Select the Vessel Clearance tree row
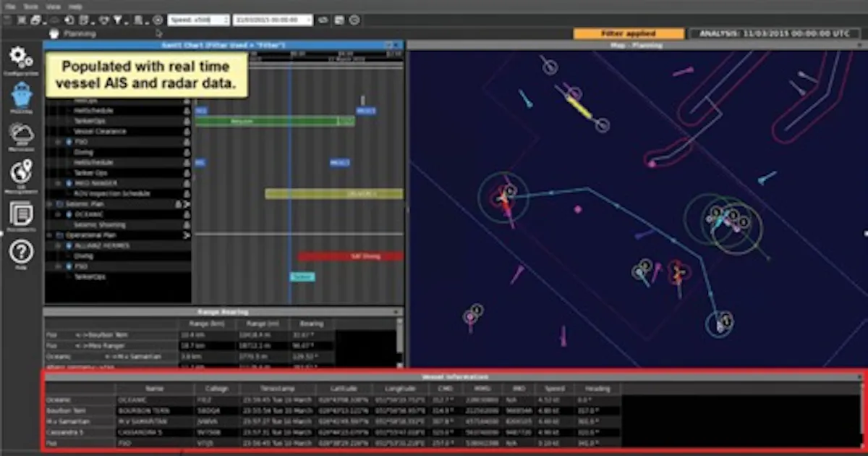This screenshot has height=456, width=868. (x=119, y=132)
